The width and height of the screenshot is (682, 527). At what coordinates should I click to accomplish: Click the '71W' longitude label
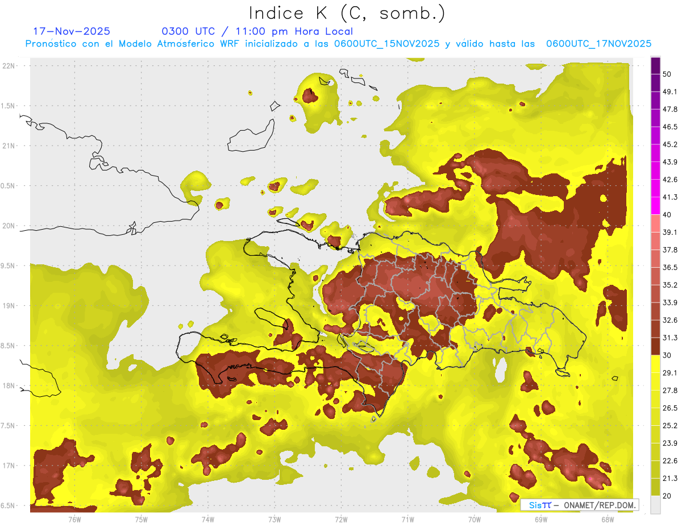point(407,519)
